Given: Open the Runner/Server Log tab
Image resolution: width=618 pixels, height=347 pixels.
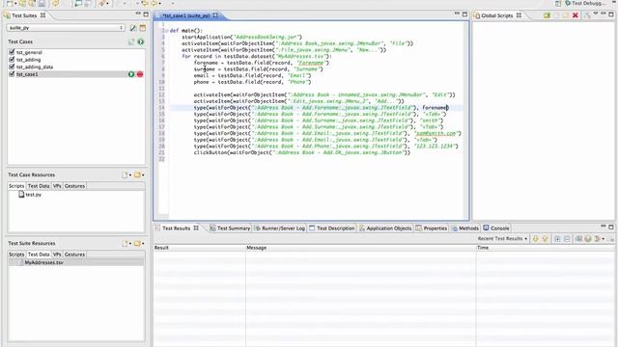Looking at the screenshot, I should [279, 228].
